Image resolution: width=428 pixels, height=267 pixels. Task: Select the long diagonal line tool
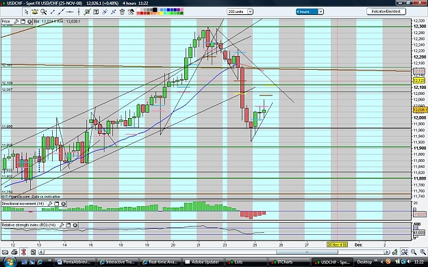[x=61, y=12]
